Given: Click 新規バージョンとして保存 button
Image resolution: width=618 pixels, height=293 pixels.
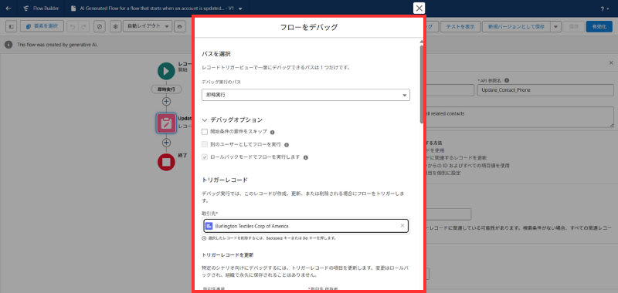Looking at the screenshot, I should coord(516,26).
